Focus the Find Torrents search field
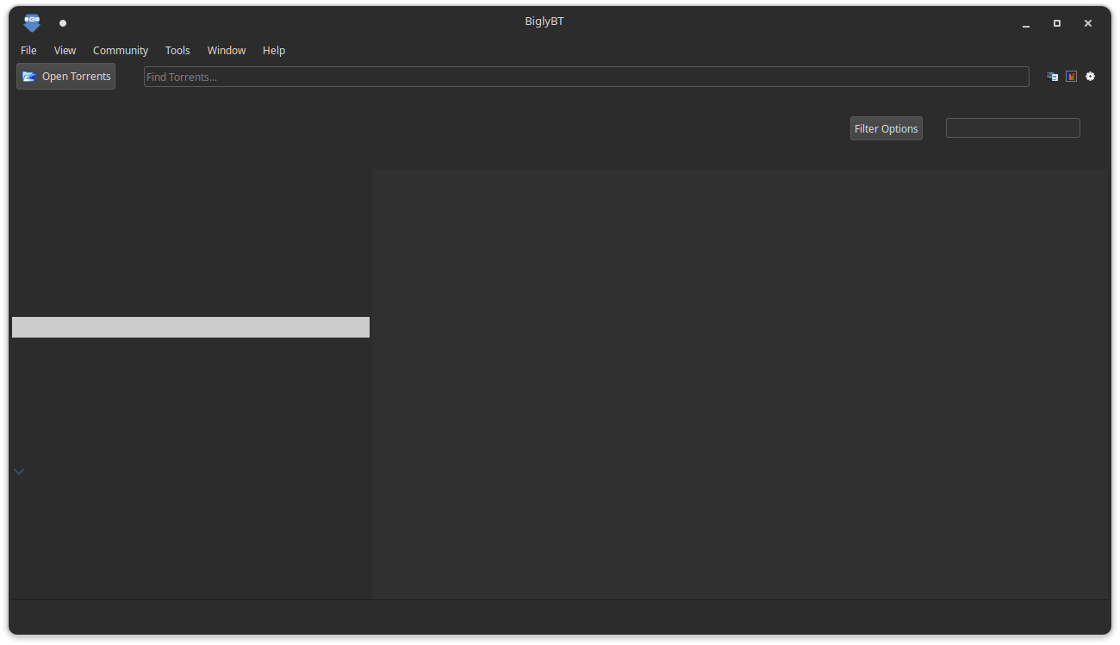Viewport: 1120px width, 645px height. tap(586, 76)
